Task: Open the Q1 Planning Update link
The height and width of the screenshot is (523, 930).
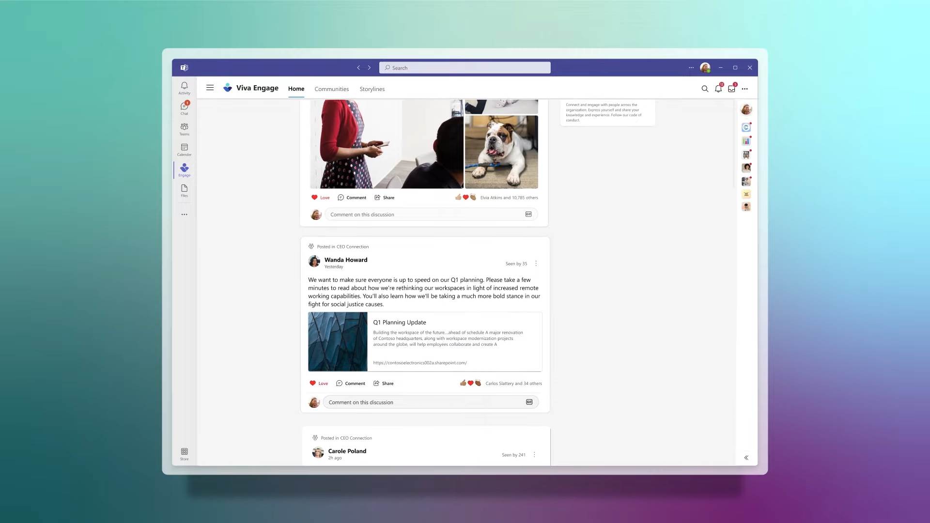Action: 400,322
